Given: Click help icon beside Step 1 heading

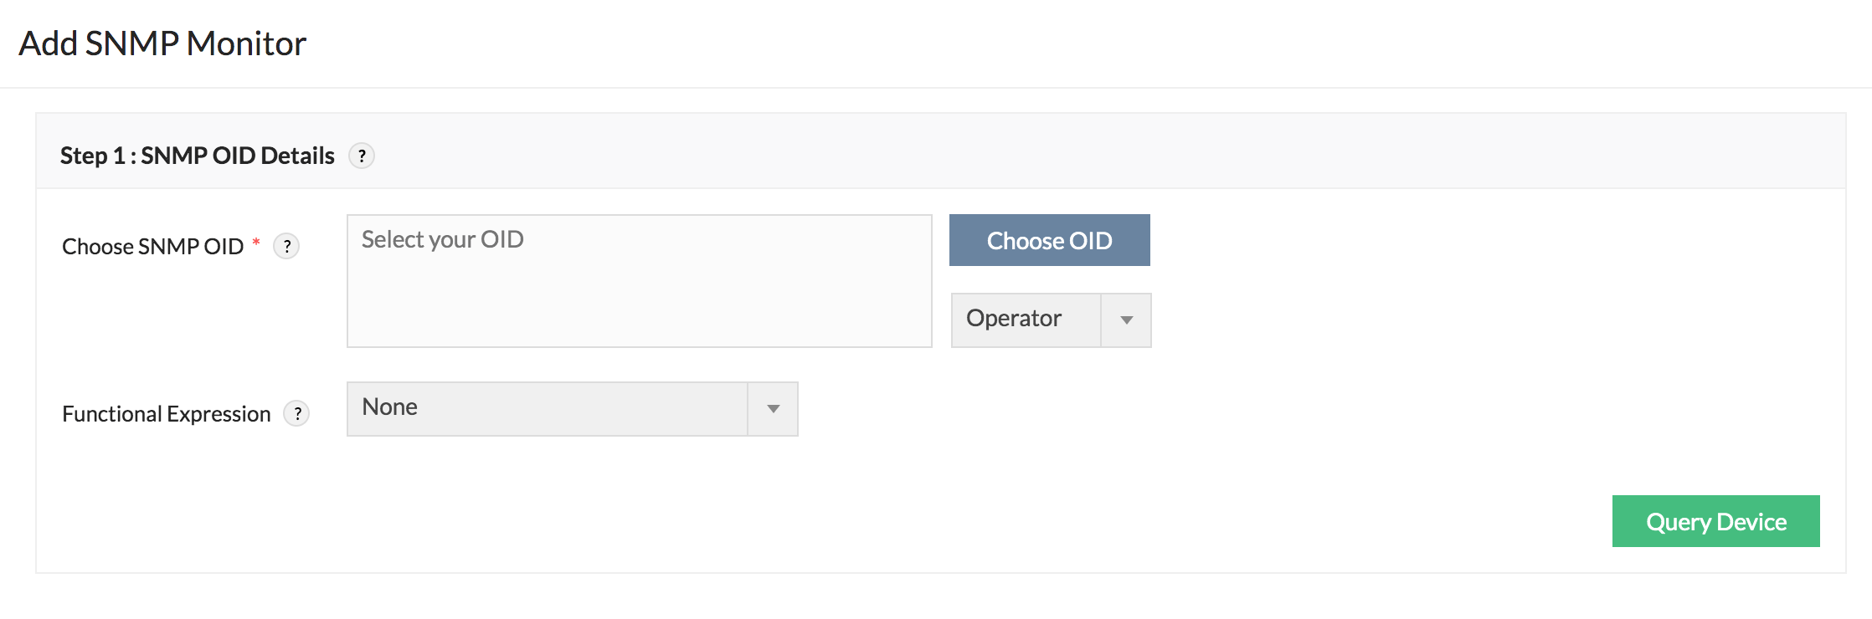Looking at the screenshot, I should point(362,156).
